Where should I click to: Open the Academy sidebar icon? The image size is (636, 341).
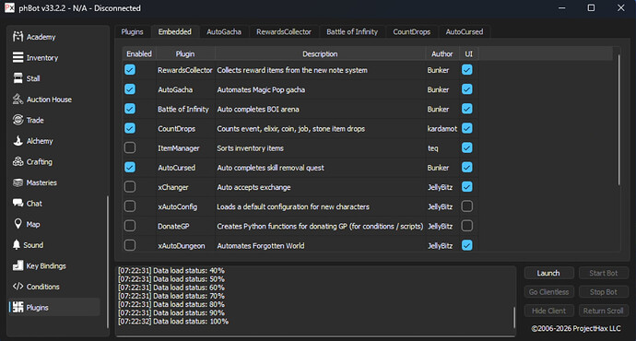coord(18,37)
